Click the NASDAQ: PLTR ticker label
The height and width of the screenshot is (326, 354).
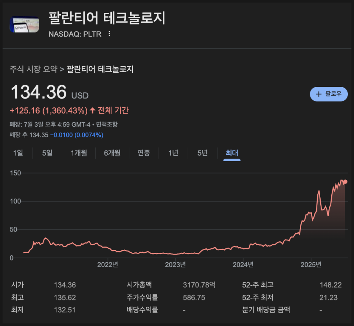(x=75, y=34)
